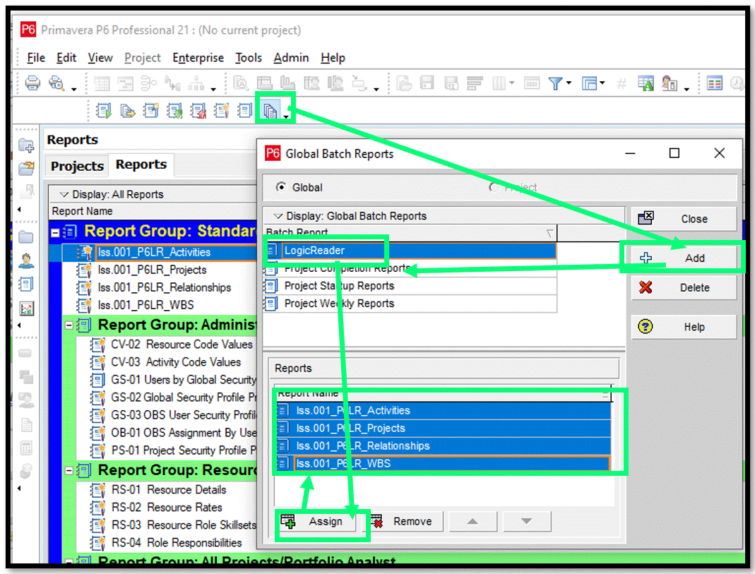Open the Tracking chart icon in sidebar
The width and height of the screenshot is (755, 574).
[26, 308]
